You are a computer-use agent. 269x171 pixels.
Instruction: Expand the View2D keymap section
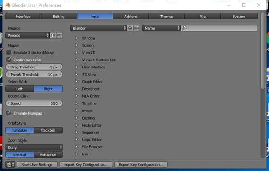pyautogui.click(x=76, y=52)
